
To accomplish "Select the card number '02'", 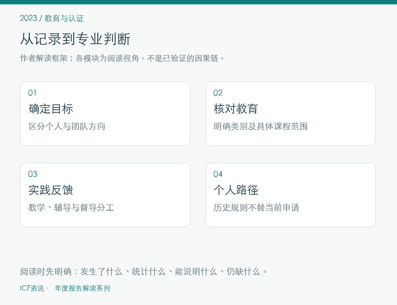I will pos(218,93).
